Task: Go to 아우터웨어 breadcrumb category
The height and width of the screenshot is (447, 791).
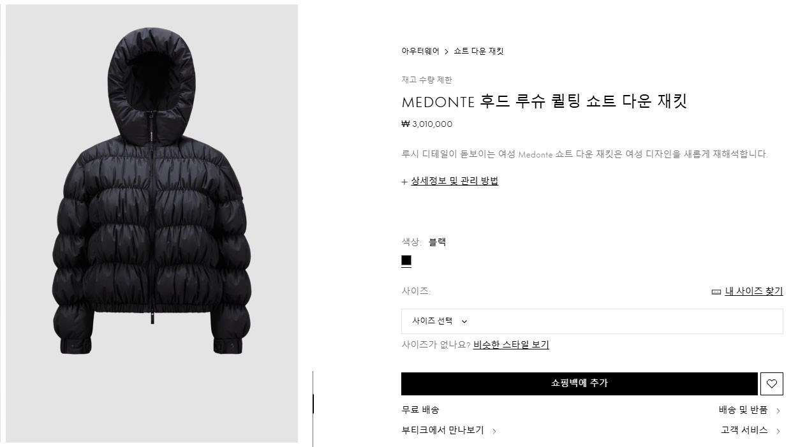Action: click(420, 51)
